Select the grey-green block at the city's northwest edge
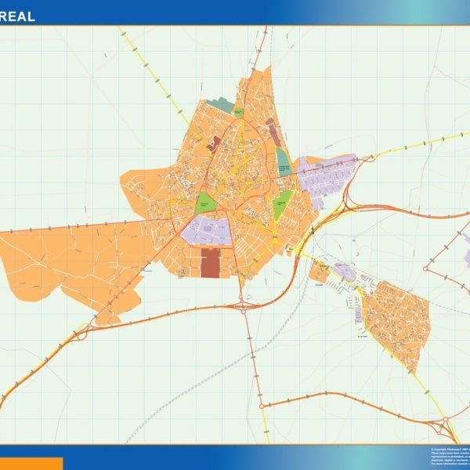The height and width of the screenshot is (470, 470). pyautogui.click(x=220, y=105)
